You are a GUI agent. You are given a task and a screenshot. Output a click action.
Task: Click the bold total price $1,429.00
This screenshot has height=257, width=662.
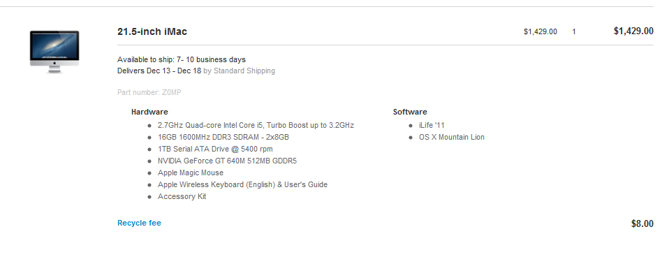(633, 31)
